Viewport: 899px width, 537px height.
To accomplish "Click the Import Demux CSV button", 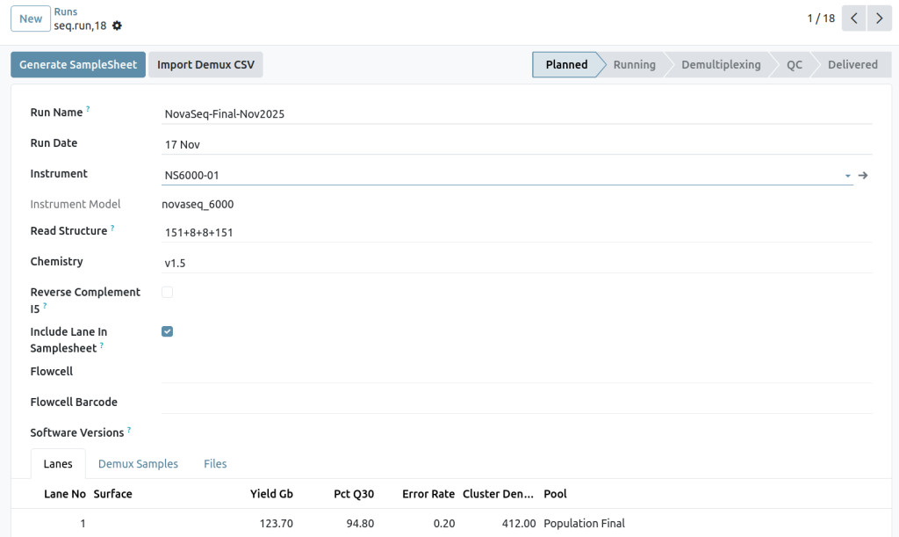I will pyautogui.click(x=205, y=64).
